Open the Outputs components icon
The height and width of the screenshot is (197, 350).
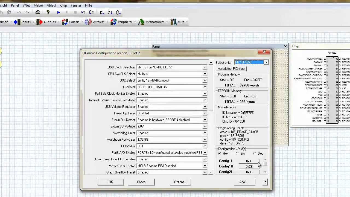tap(40, 22)
